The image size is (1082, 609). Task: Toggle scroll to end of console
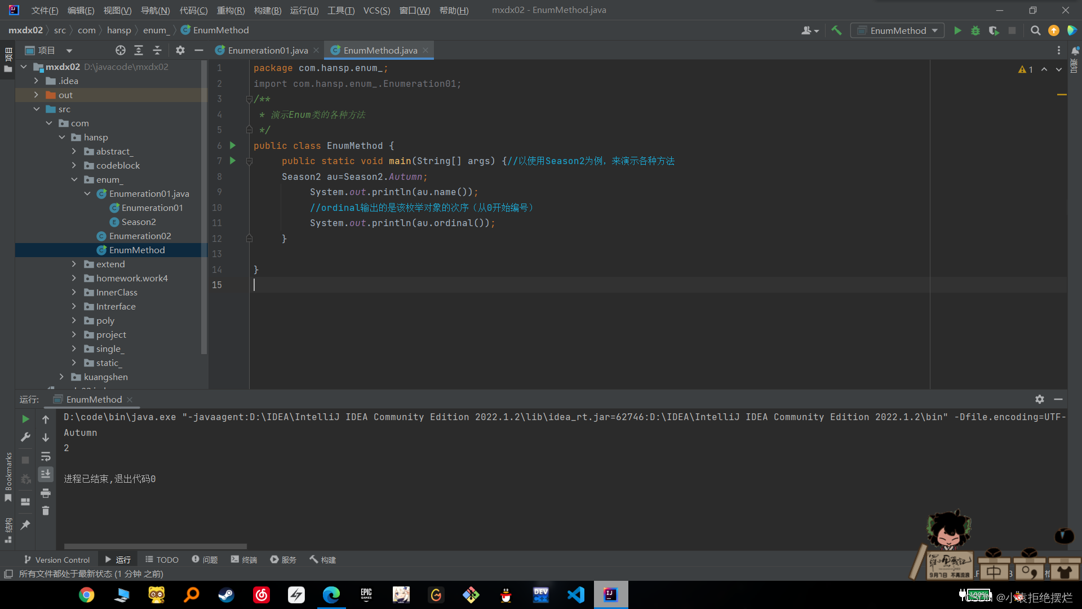(46, 474)
